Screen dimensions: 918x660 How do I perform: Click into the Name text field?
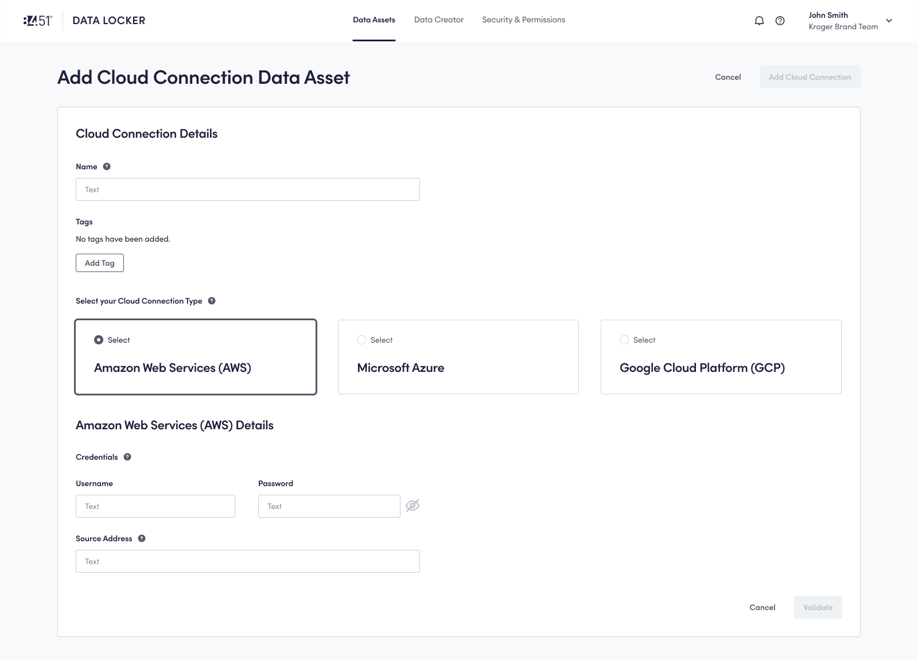click(x=248, y=189)
